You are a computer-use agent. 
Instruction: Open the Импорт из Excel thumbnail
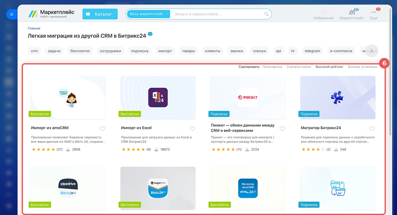click(x=158, y=98)
